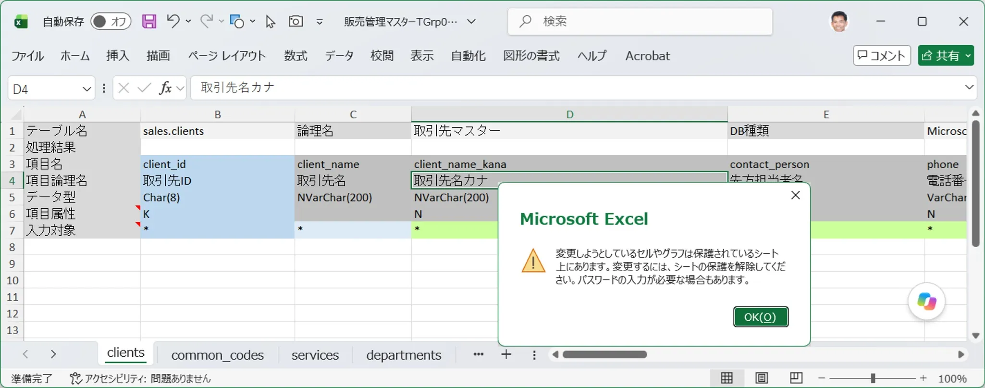The image size is (985, 388).
Task: Select cell containing client_name_kana
Action: click(569, 164)
